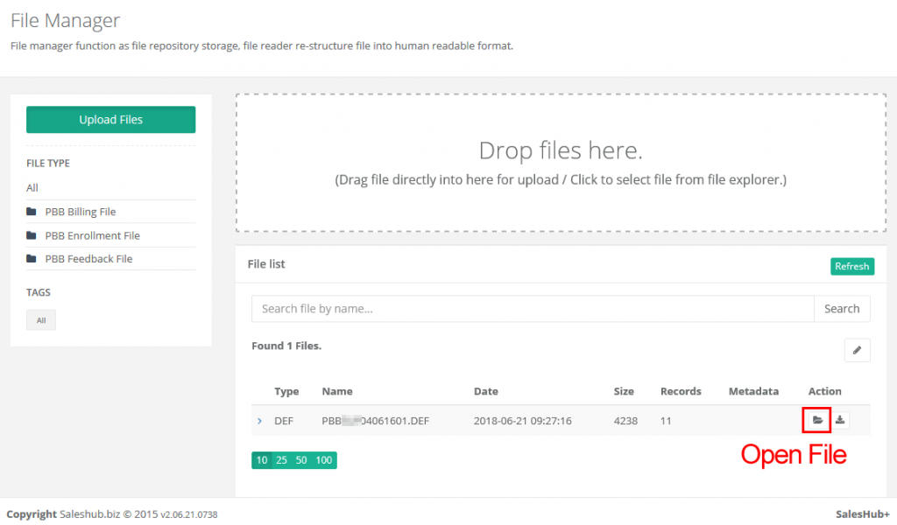Click the Search button
Screen dimensions: 897x525
841,309
